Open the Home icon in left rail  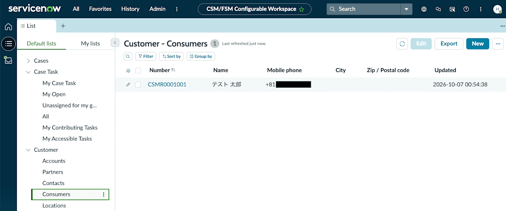coord(8,27)
